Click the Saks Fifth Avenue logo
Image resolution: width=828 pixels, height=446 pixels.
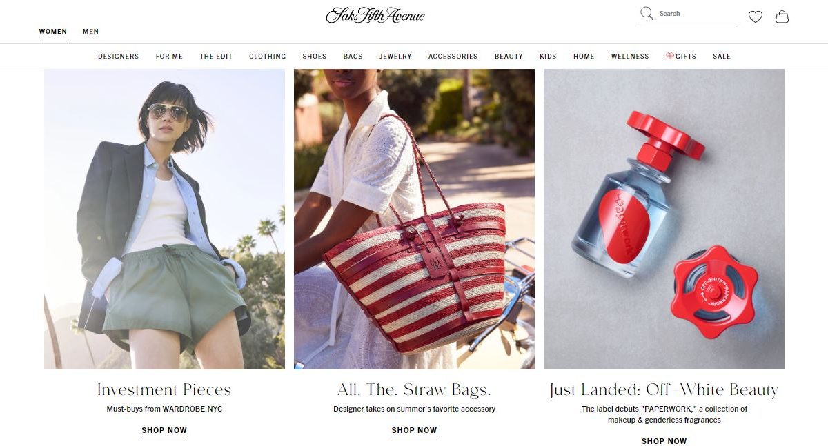click(x=375, y=15)
